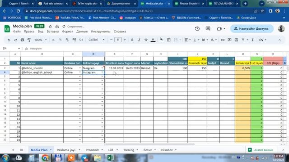The height and width of the screenshot is (162, 289).
Task: Insert a link with the link icon
Action: (x=223, y=40)
